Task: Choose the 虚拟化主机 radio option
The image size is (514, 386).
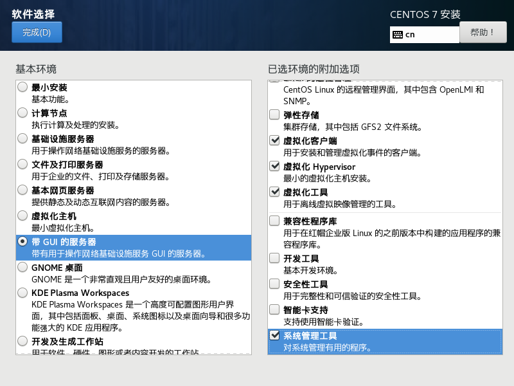Action: click(x=22, y=216)
